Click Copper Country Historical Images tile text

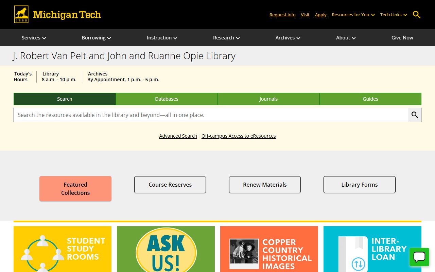point(287,254)
